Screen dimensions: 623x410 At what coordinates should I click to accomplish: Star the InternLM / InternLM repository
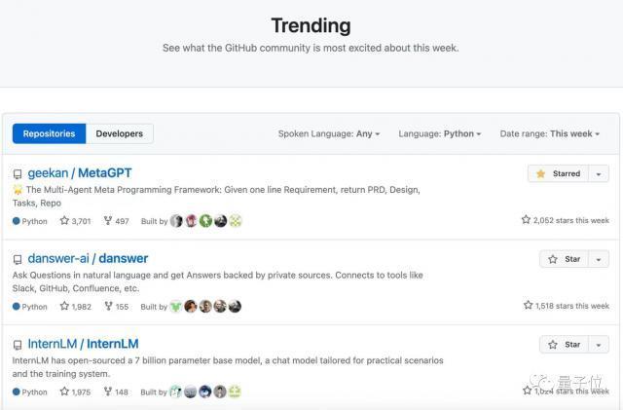(564, 345)
